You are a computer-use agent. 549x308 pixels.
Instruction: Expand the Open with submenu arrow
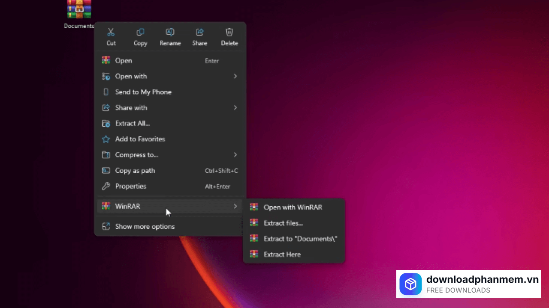click(x=235, y=76)
